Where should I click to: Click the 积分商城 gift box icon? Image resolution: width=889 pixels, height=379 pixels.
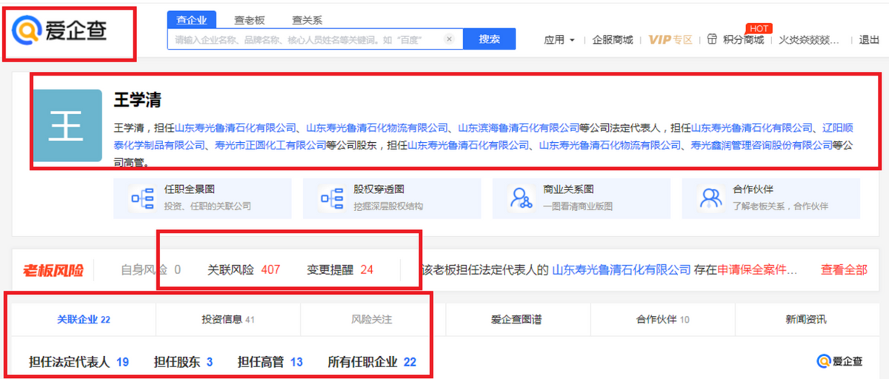tap(712, 39)
